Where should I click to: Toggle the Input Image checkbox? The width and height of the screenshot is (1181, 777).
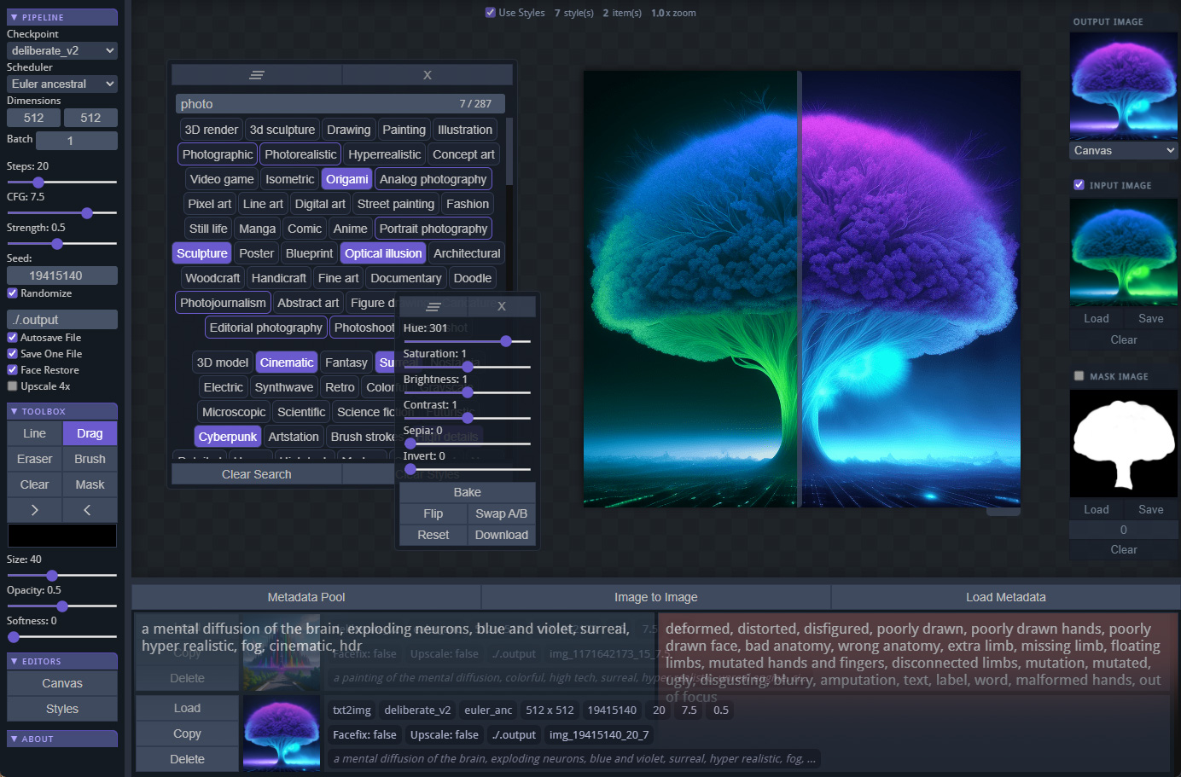[x=1079, y=185]
